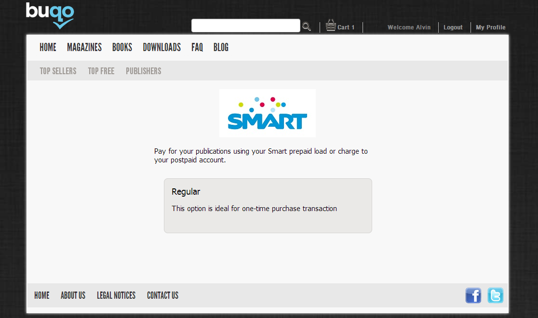
Task: Focus the search input field
Action: click(x=246, y=26)
